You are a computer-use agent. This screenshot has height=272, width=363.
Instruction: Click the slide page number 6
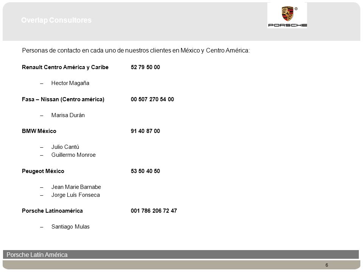coord(327,265)
